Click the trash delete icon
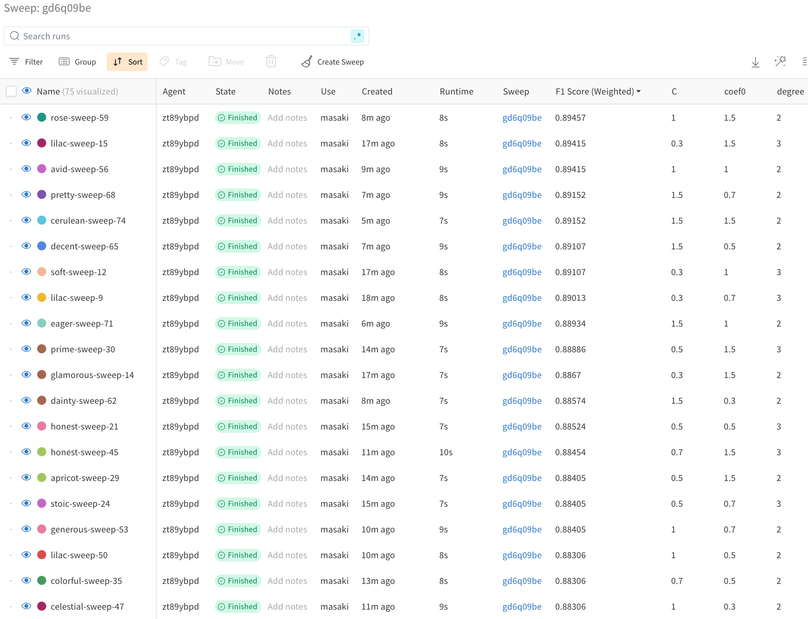 271,62
